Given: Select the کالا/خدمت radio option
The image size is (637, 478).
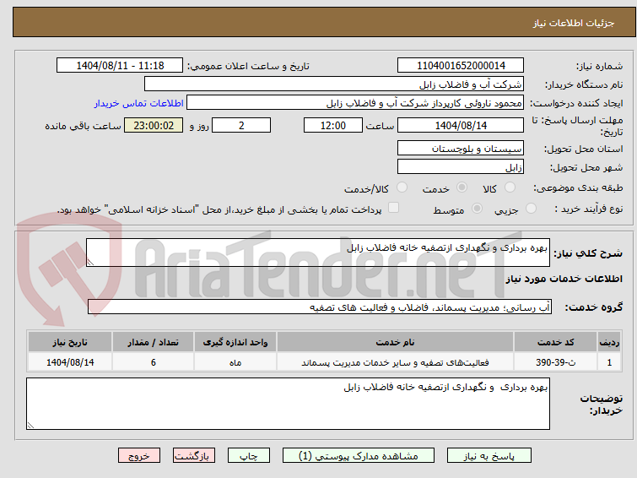Looking at the screenshot, I should click(x=402, y=187).
